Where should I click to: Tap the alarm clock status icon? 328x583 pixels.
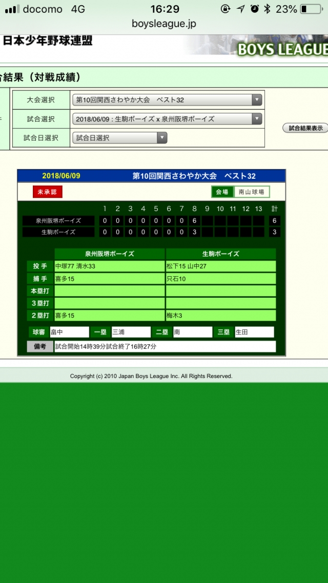click(x=255, y=9)
